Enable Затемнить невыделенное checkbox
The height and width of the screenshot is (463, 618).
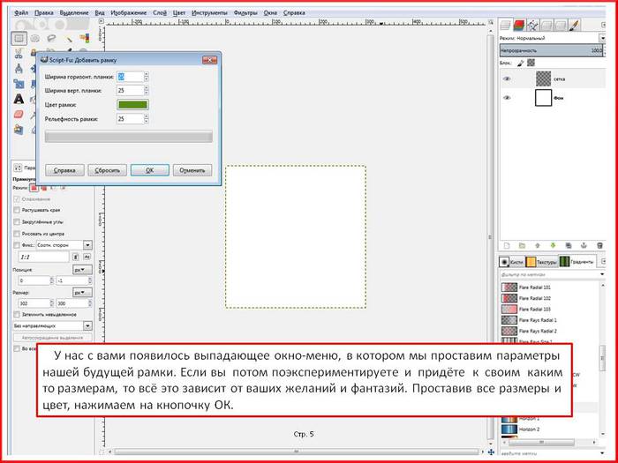pos(17,315)
